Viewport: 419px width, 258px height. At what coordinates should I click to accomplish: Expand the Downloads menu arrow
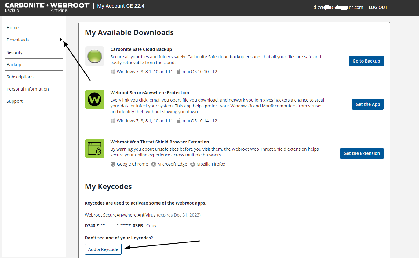(x=61, y=40)
